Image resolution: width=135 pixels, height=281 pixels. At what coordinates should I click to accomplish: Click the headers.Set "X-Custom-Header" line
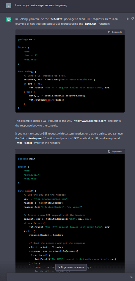(x=53, y=207)
